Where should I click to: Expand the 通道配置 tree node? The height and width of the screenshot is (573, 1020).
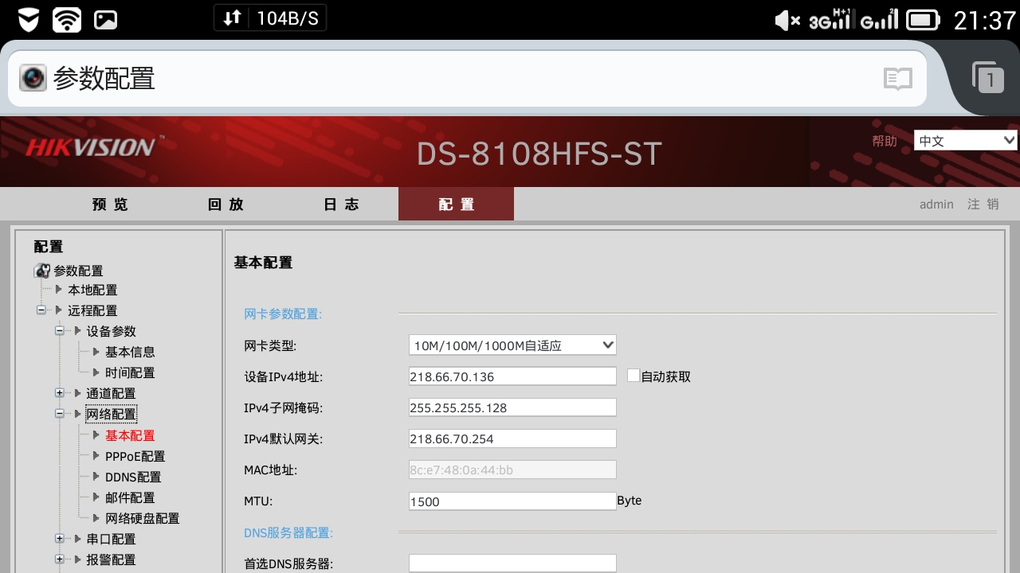(60, 392)
